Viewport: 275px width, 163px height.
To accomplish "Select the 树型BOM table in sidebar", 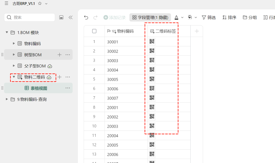I will pos(33,55).
